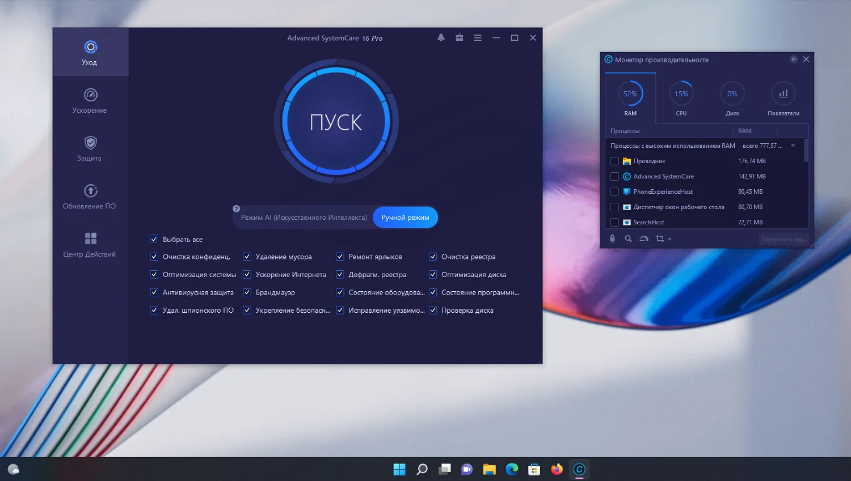Toggle Оптимизация системы checkbox
851x481 pixels.
pos(154,275)
